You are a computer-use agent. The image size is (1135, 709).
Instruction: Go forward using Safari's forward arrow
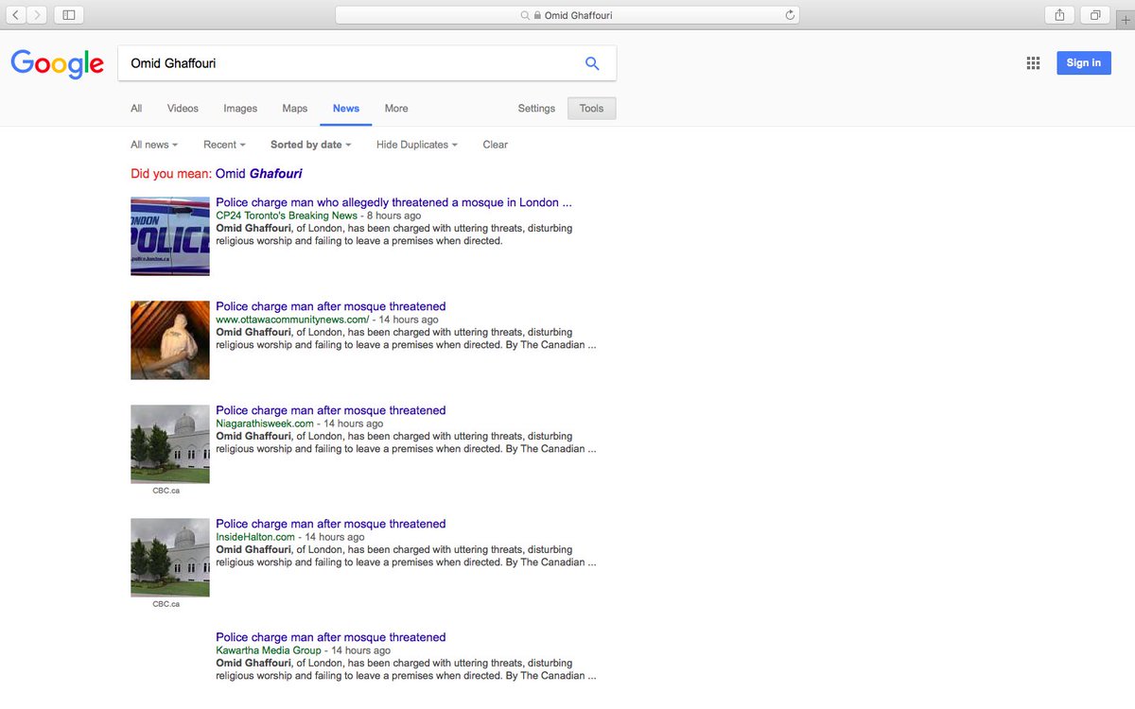(x=36, y=15)
